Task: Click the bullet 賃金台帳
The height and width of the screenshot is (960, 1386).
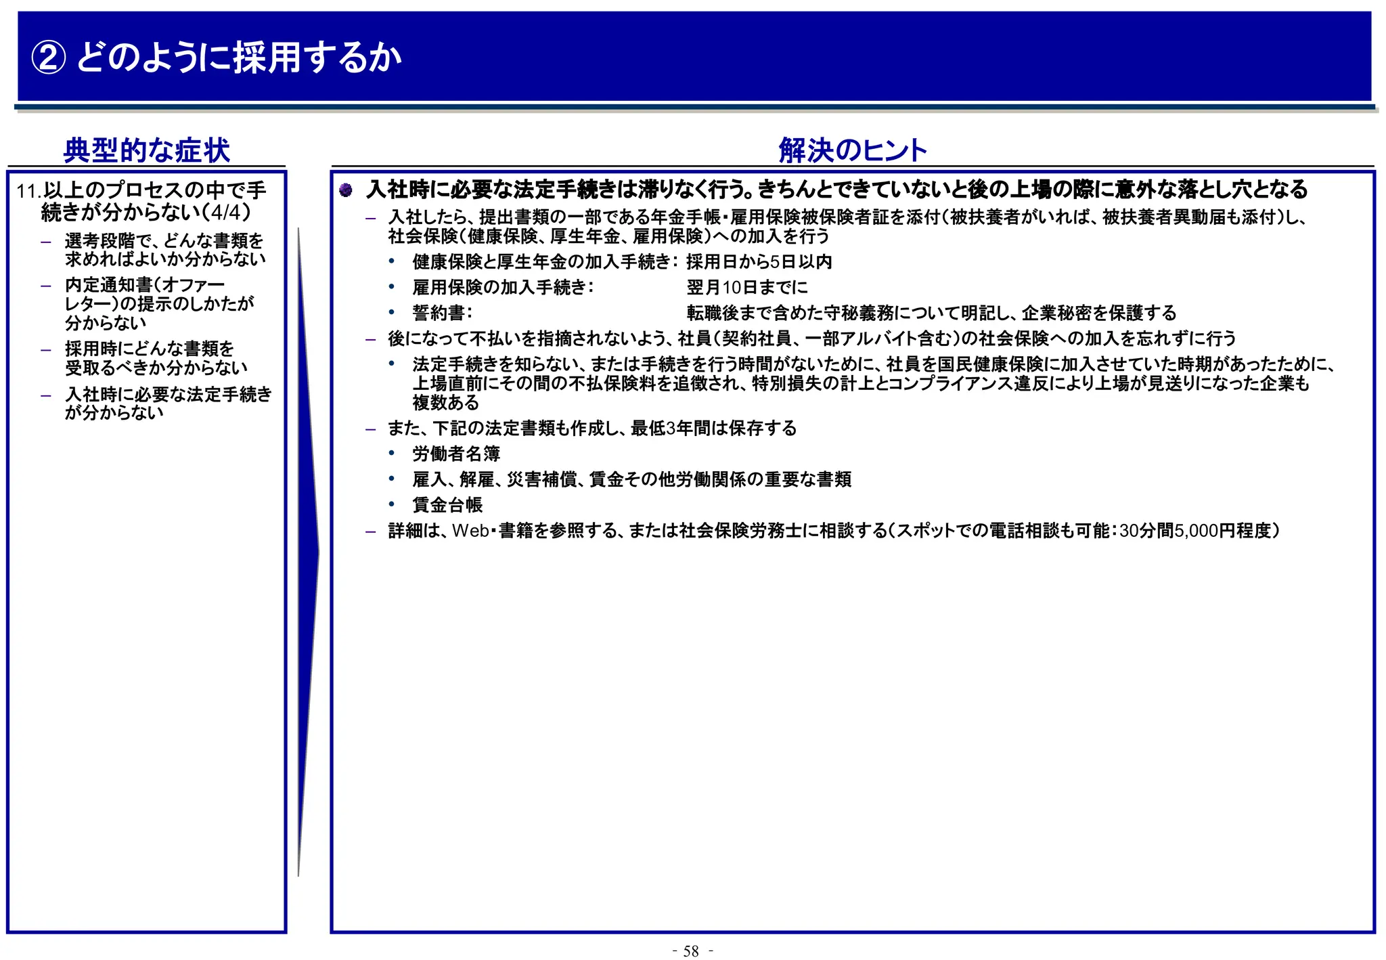Action: pos(447,505)
